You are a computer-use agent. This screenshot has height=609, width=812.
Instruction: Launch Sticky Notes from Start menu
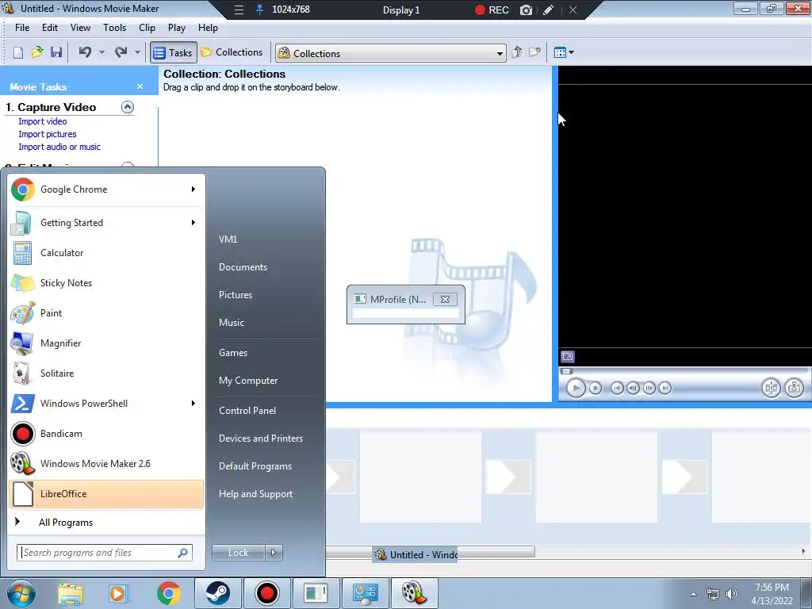click(106, 283)
